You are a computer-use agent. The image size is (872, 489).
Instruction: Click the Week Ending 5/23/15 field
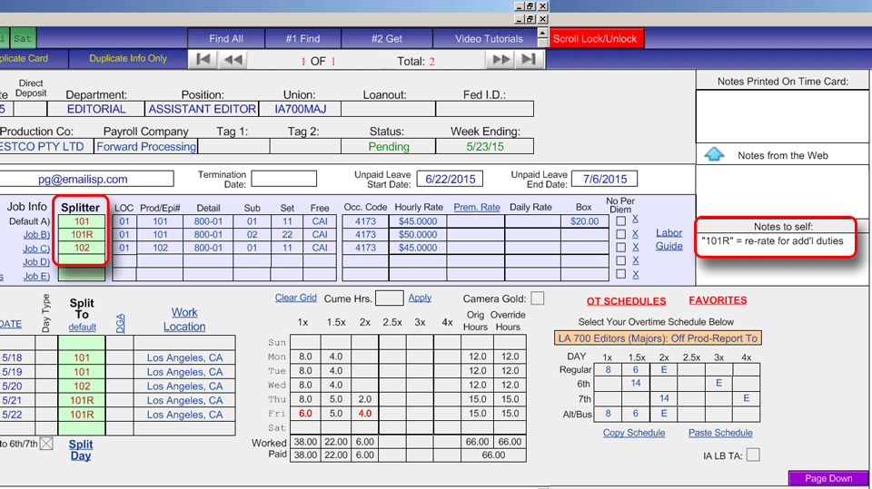click(484, 146)
